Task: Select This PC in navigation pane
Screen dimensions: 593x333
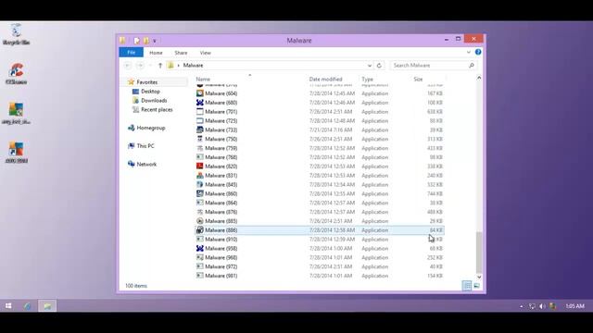Action: click(145, 146)
